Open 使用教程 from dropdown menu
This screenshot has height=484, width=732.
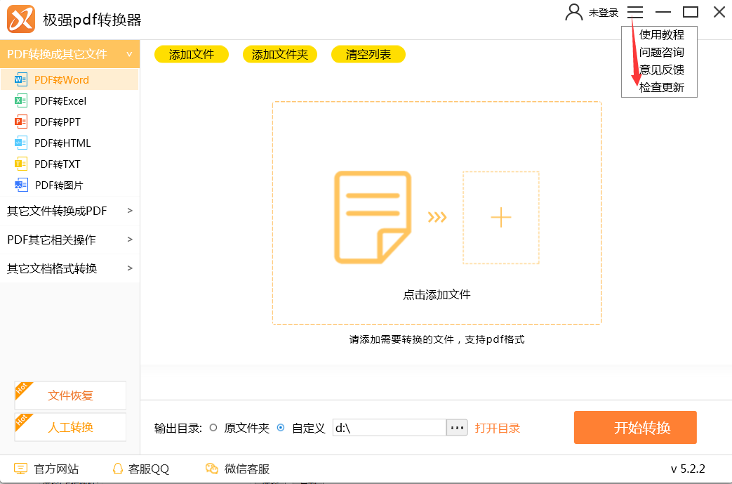[661, 34]
